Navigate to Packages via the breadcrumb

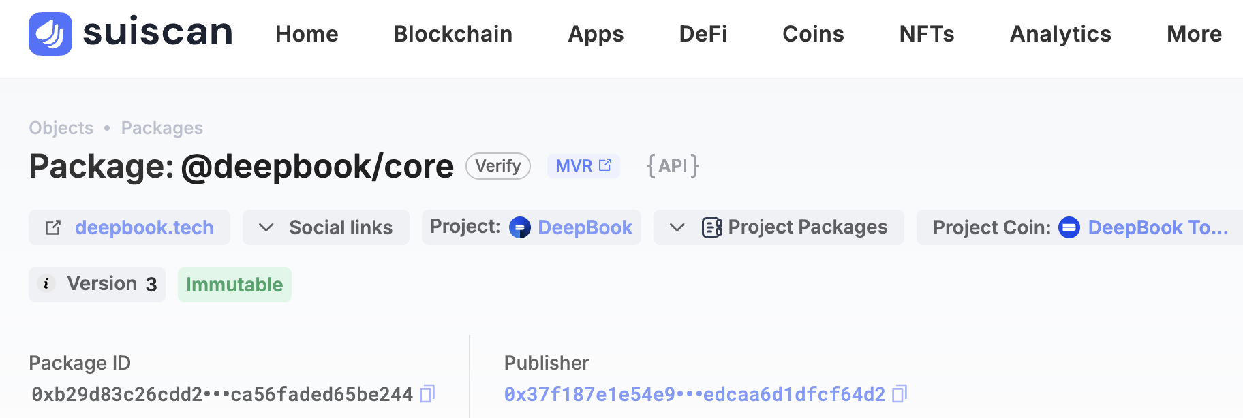pos(162,127)
